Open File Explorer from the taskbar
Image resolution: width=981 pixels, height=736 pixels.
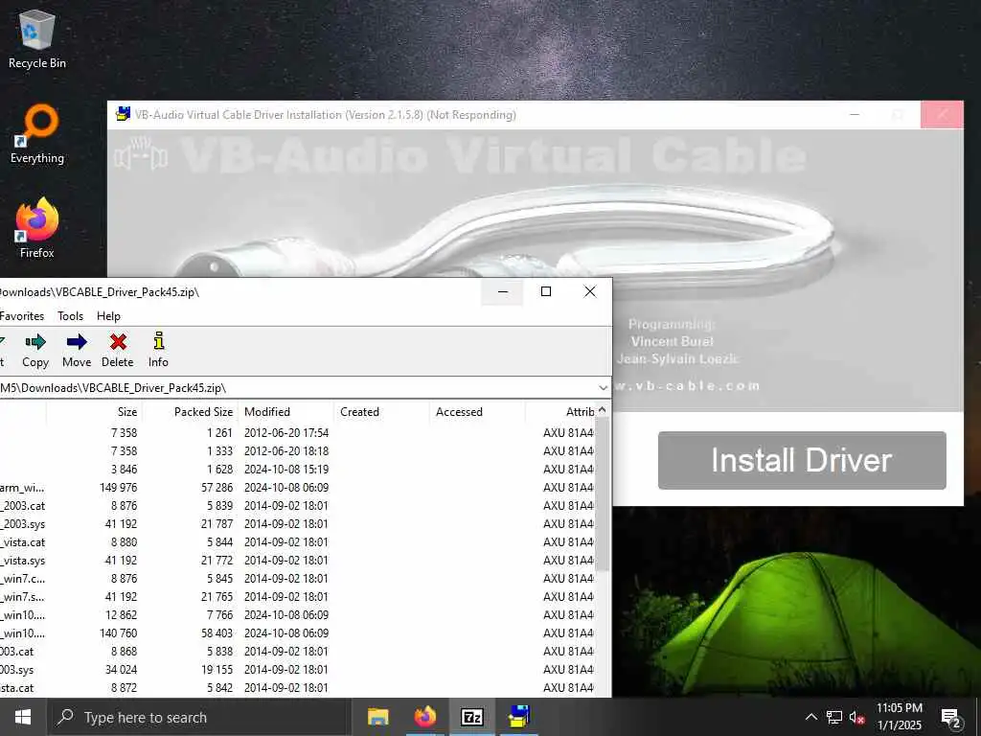(x=377, y=717)
